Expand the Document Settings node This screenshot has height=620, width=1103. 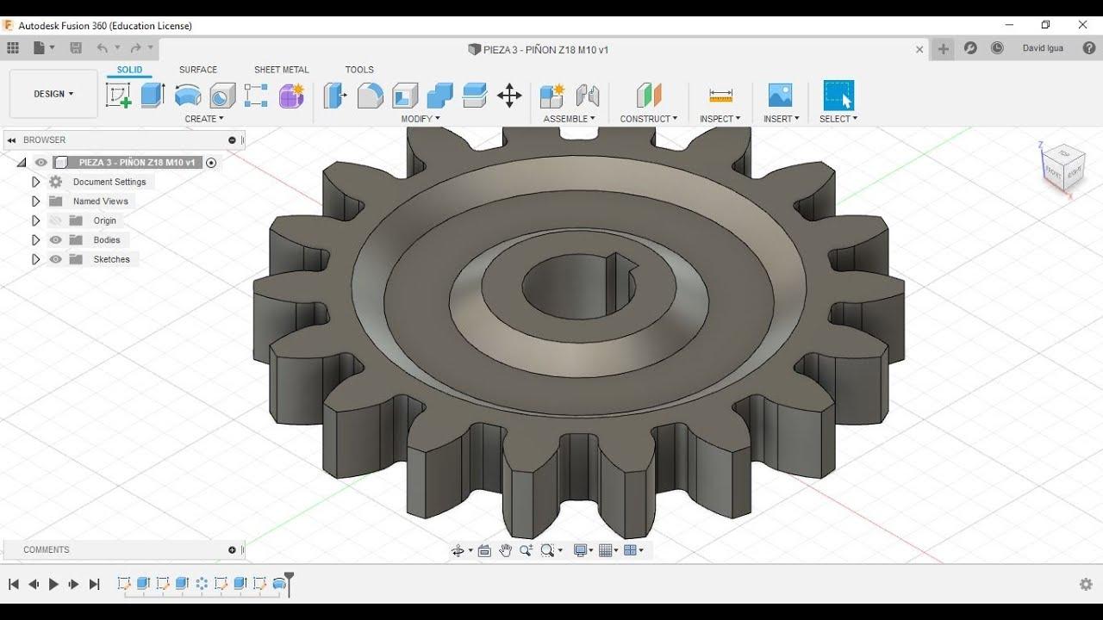(35, 182)
